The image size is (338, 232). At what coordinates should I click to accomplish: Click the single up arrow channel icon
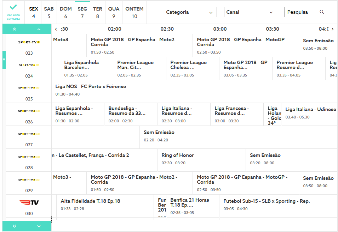[39, 29]
